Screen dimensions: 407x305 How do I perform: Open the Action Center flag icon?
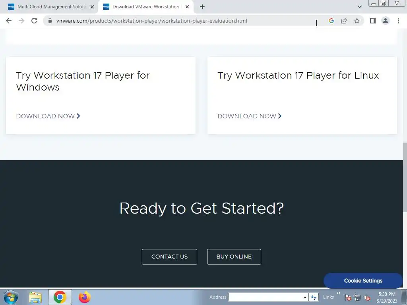pos(348,297)
